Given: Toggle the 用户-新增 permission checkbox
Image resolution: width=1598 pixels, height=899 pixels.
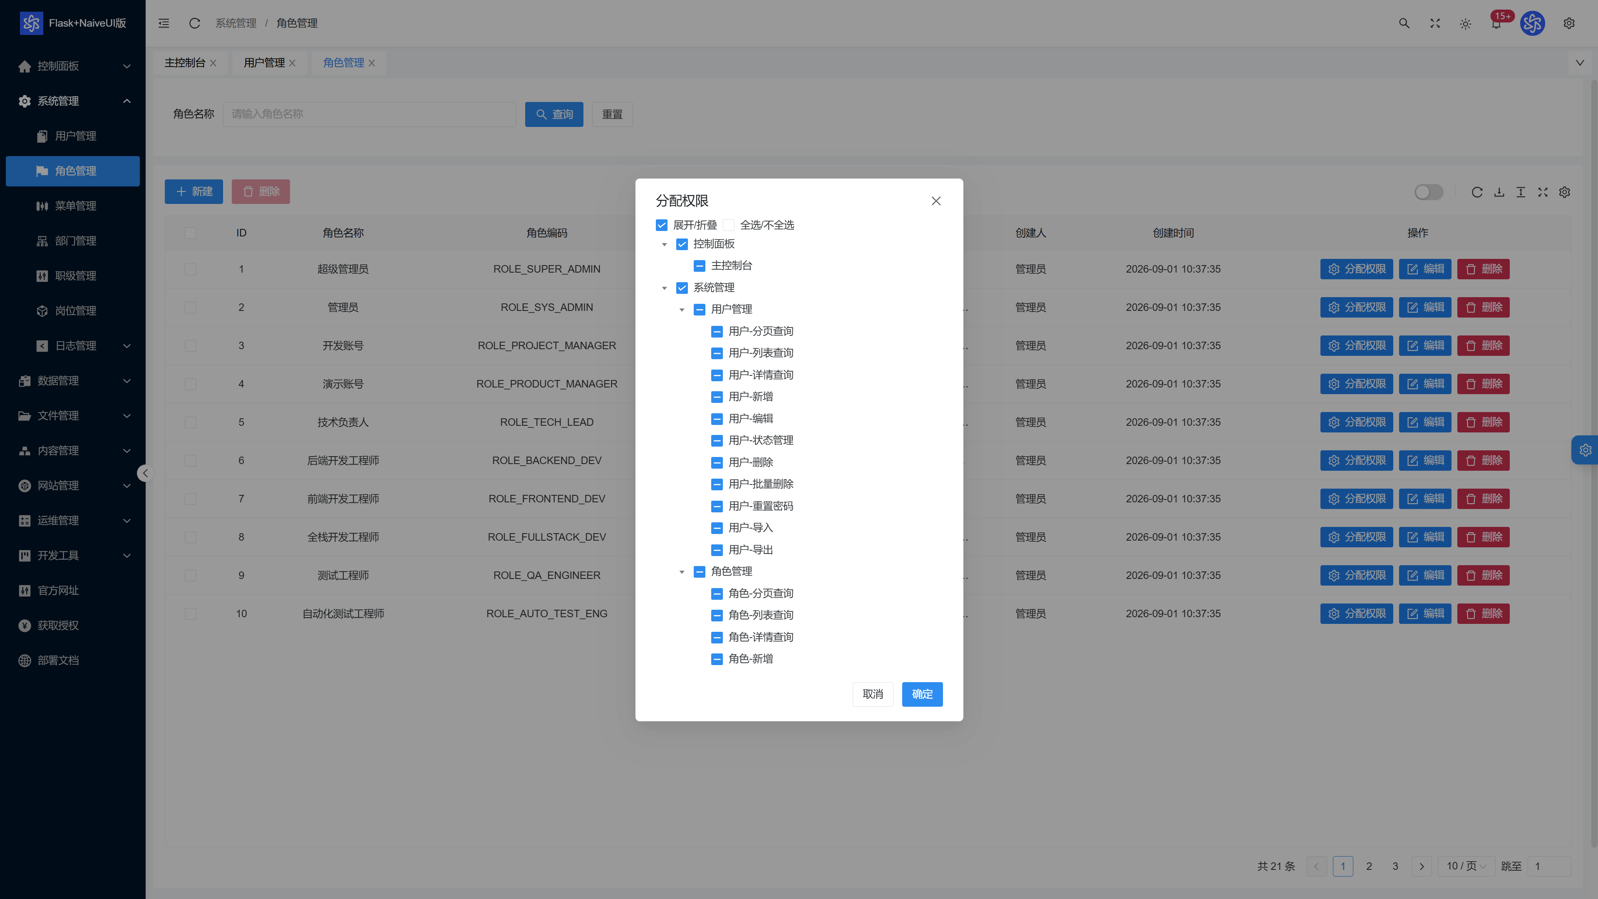Looking at the screenshot, I should [717, 397].
